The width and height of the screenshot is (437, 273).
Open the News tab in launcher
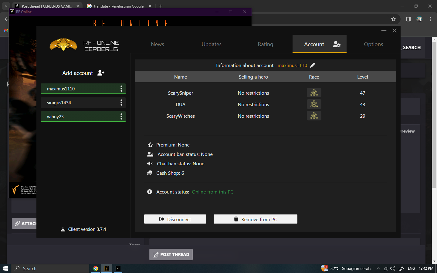pos(158,44)
